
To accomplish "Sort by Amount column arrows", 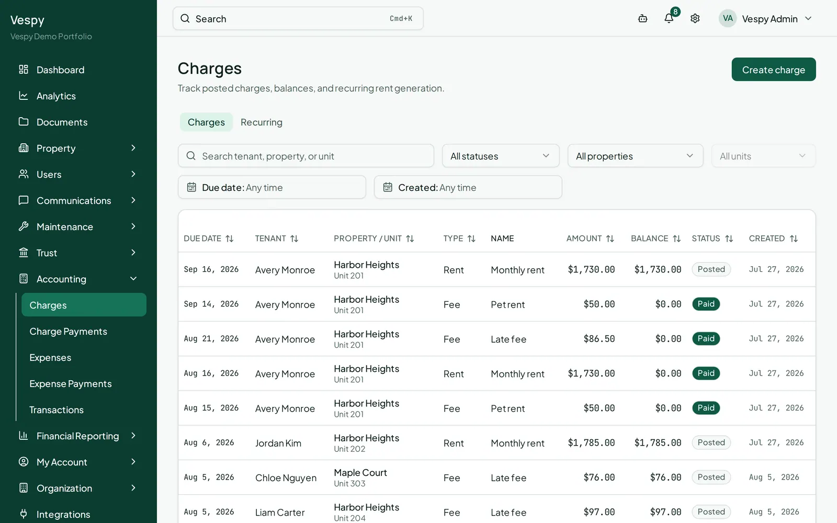I will [x=610, y=238].
